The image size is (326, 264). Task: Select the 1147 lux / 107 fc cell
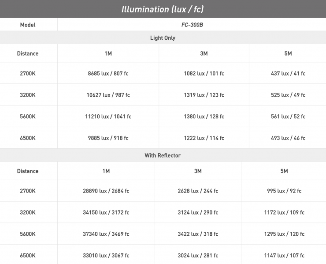(284, 256)
